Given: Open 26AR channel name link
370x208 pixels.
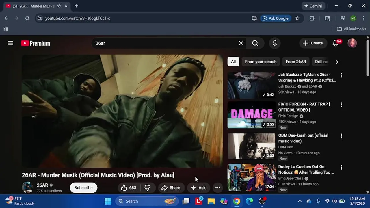Looking at the screenshot, I should pyautogui.click(x=42, y=185).
